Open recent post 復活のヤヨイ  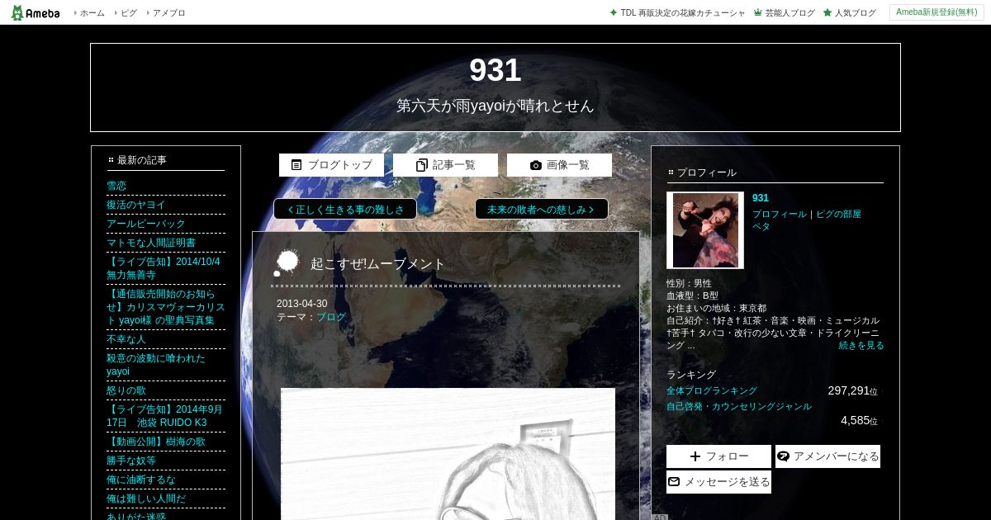136,205
